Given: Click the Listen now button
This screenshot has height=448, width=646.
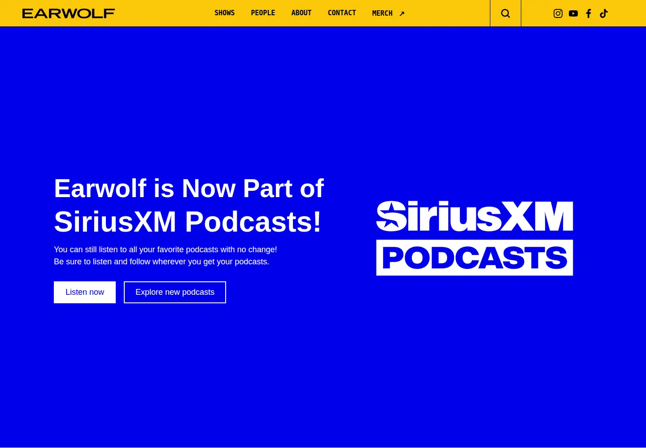Looking at the screenshot, I should coord(85,292).
